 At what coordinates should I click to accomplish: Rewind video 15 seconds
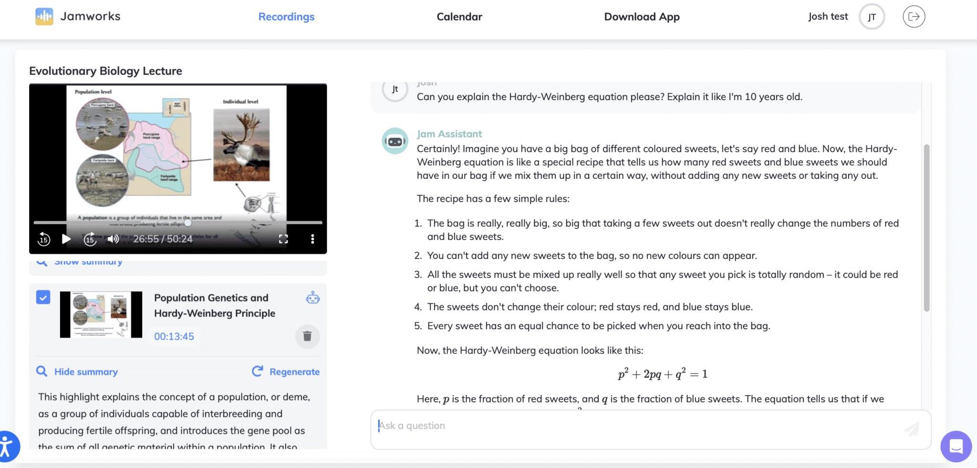pos(44,239)
